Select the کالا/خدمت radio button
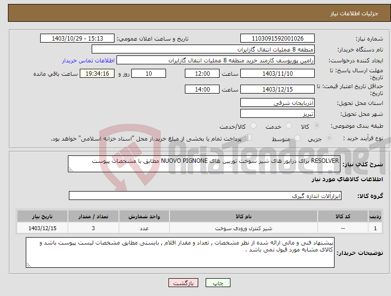Screen dimensions: 391x296 (253, 126)
